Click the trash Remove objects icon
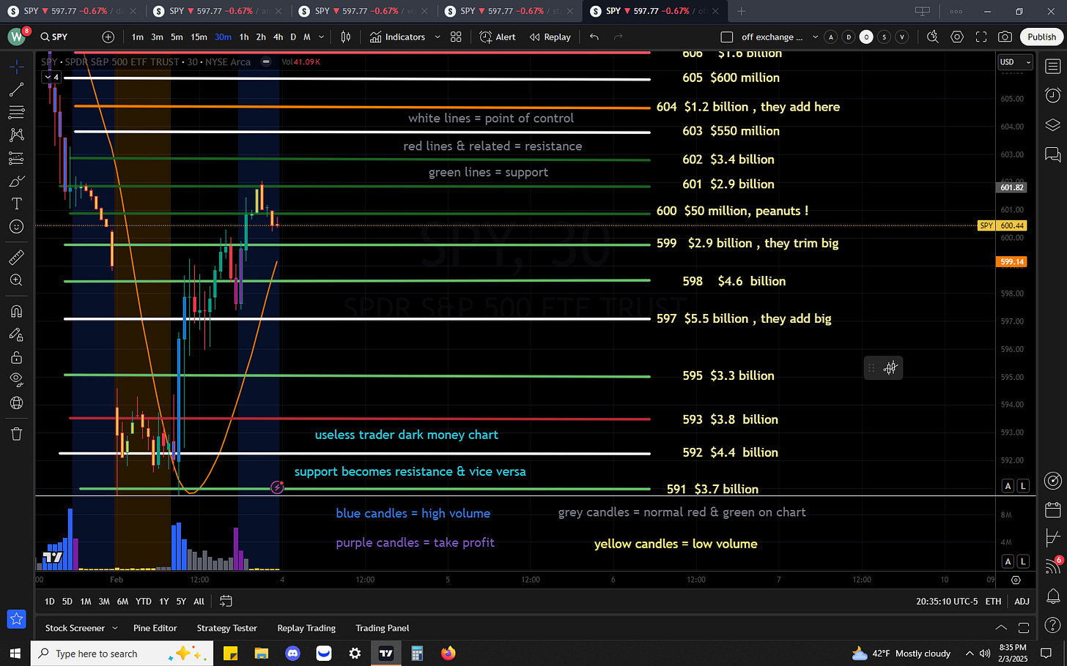1067x666 pixels. (16, 434)
